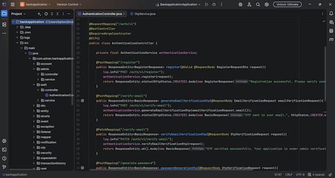Change file encoding UTF-8

300,175
